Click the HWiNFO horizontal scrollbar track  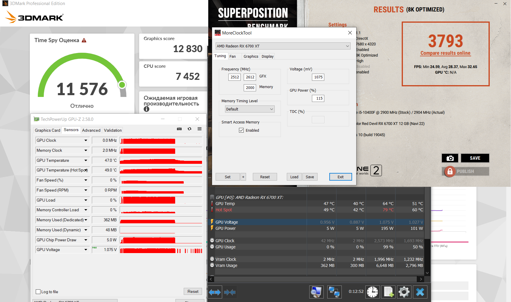tap(315, 279)
